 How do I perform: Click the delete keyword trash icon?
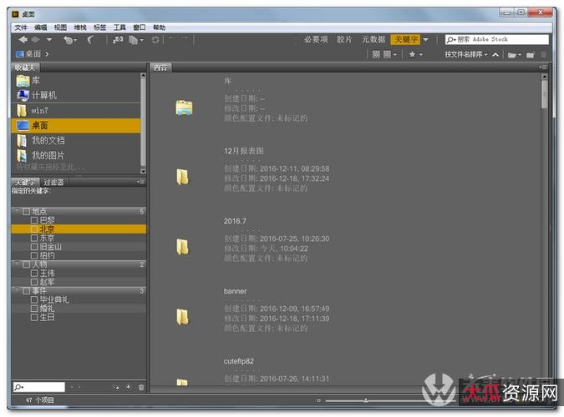[141, 387]
